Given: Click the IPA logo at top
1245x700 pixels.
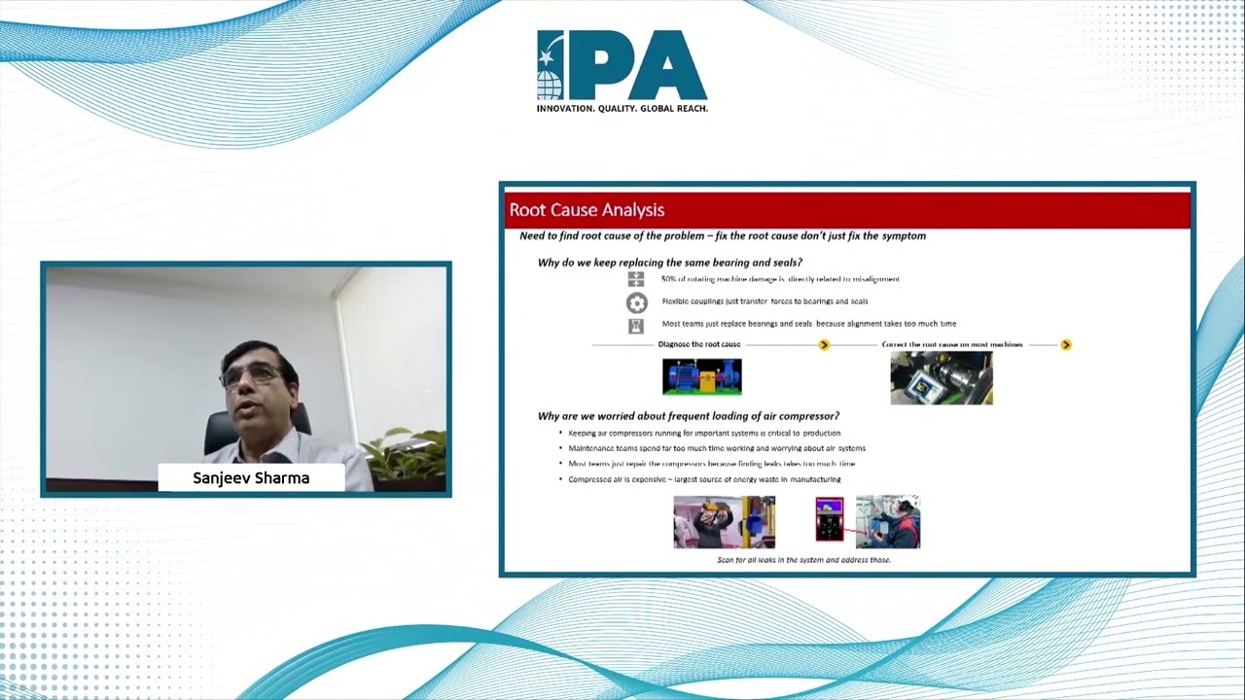Looking at the screenshot, I should tap(622, 70).
